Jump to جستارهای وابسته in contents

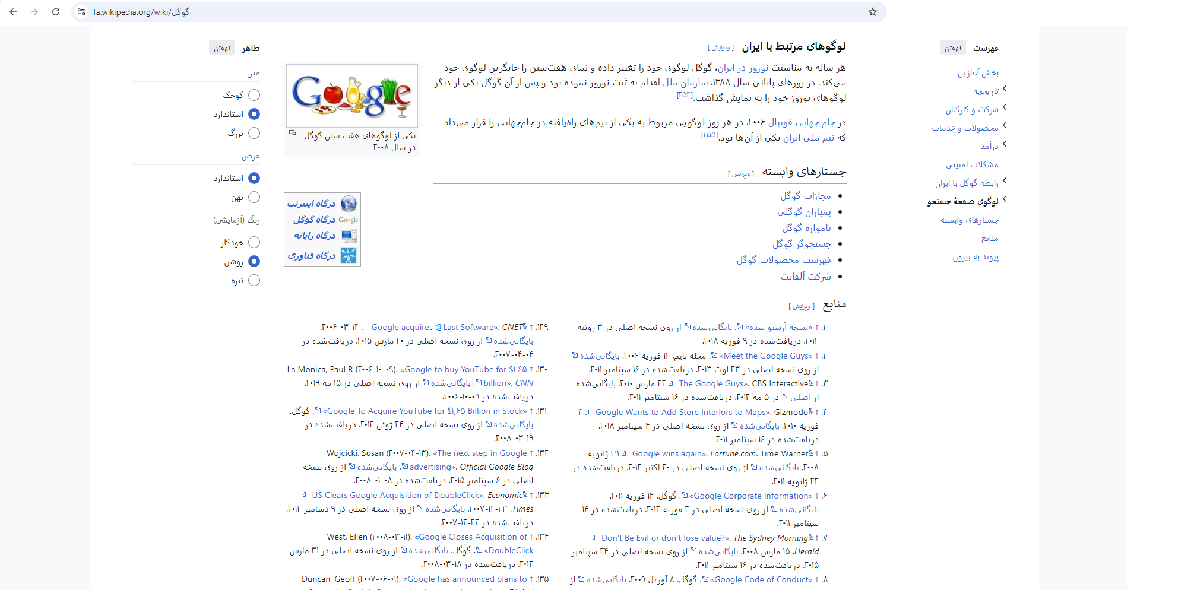coord(969,220)
